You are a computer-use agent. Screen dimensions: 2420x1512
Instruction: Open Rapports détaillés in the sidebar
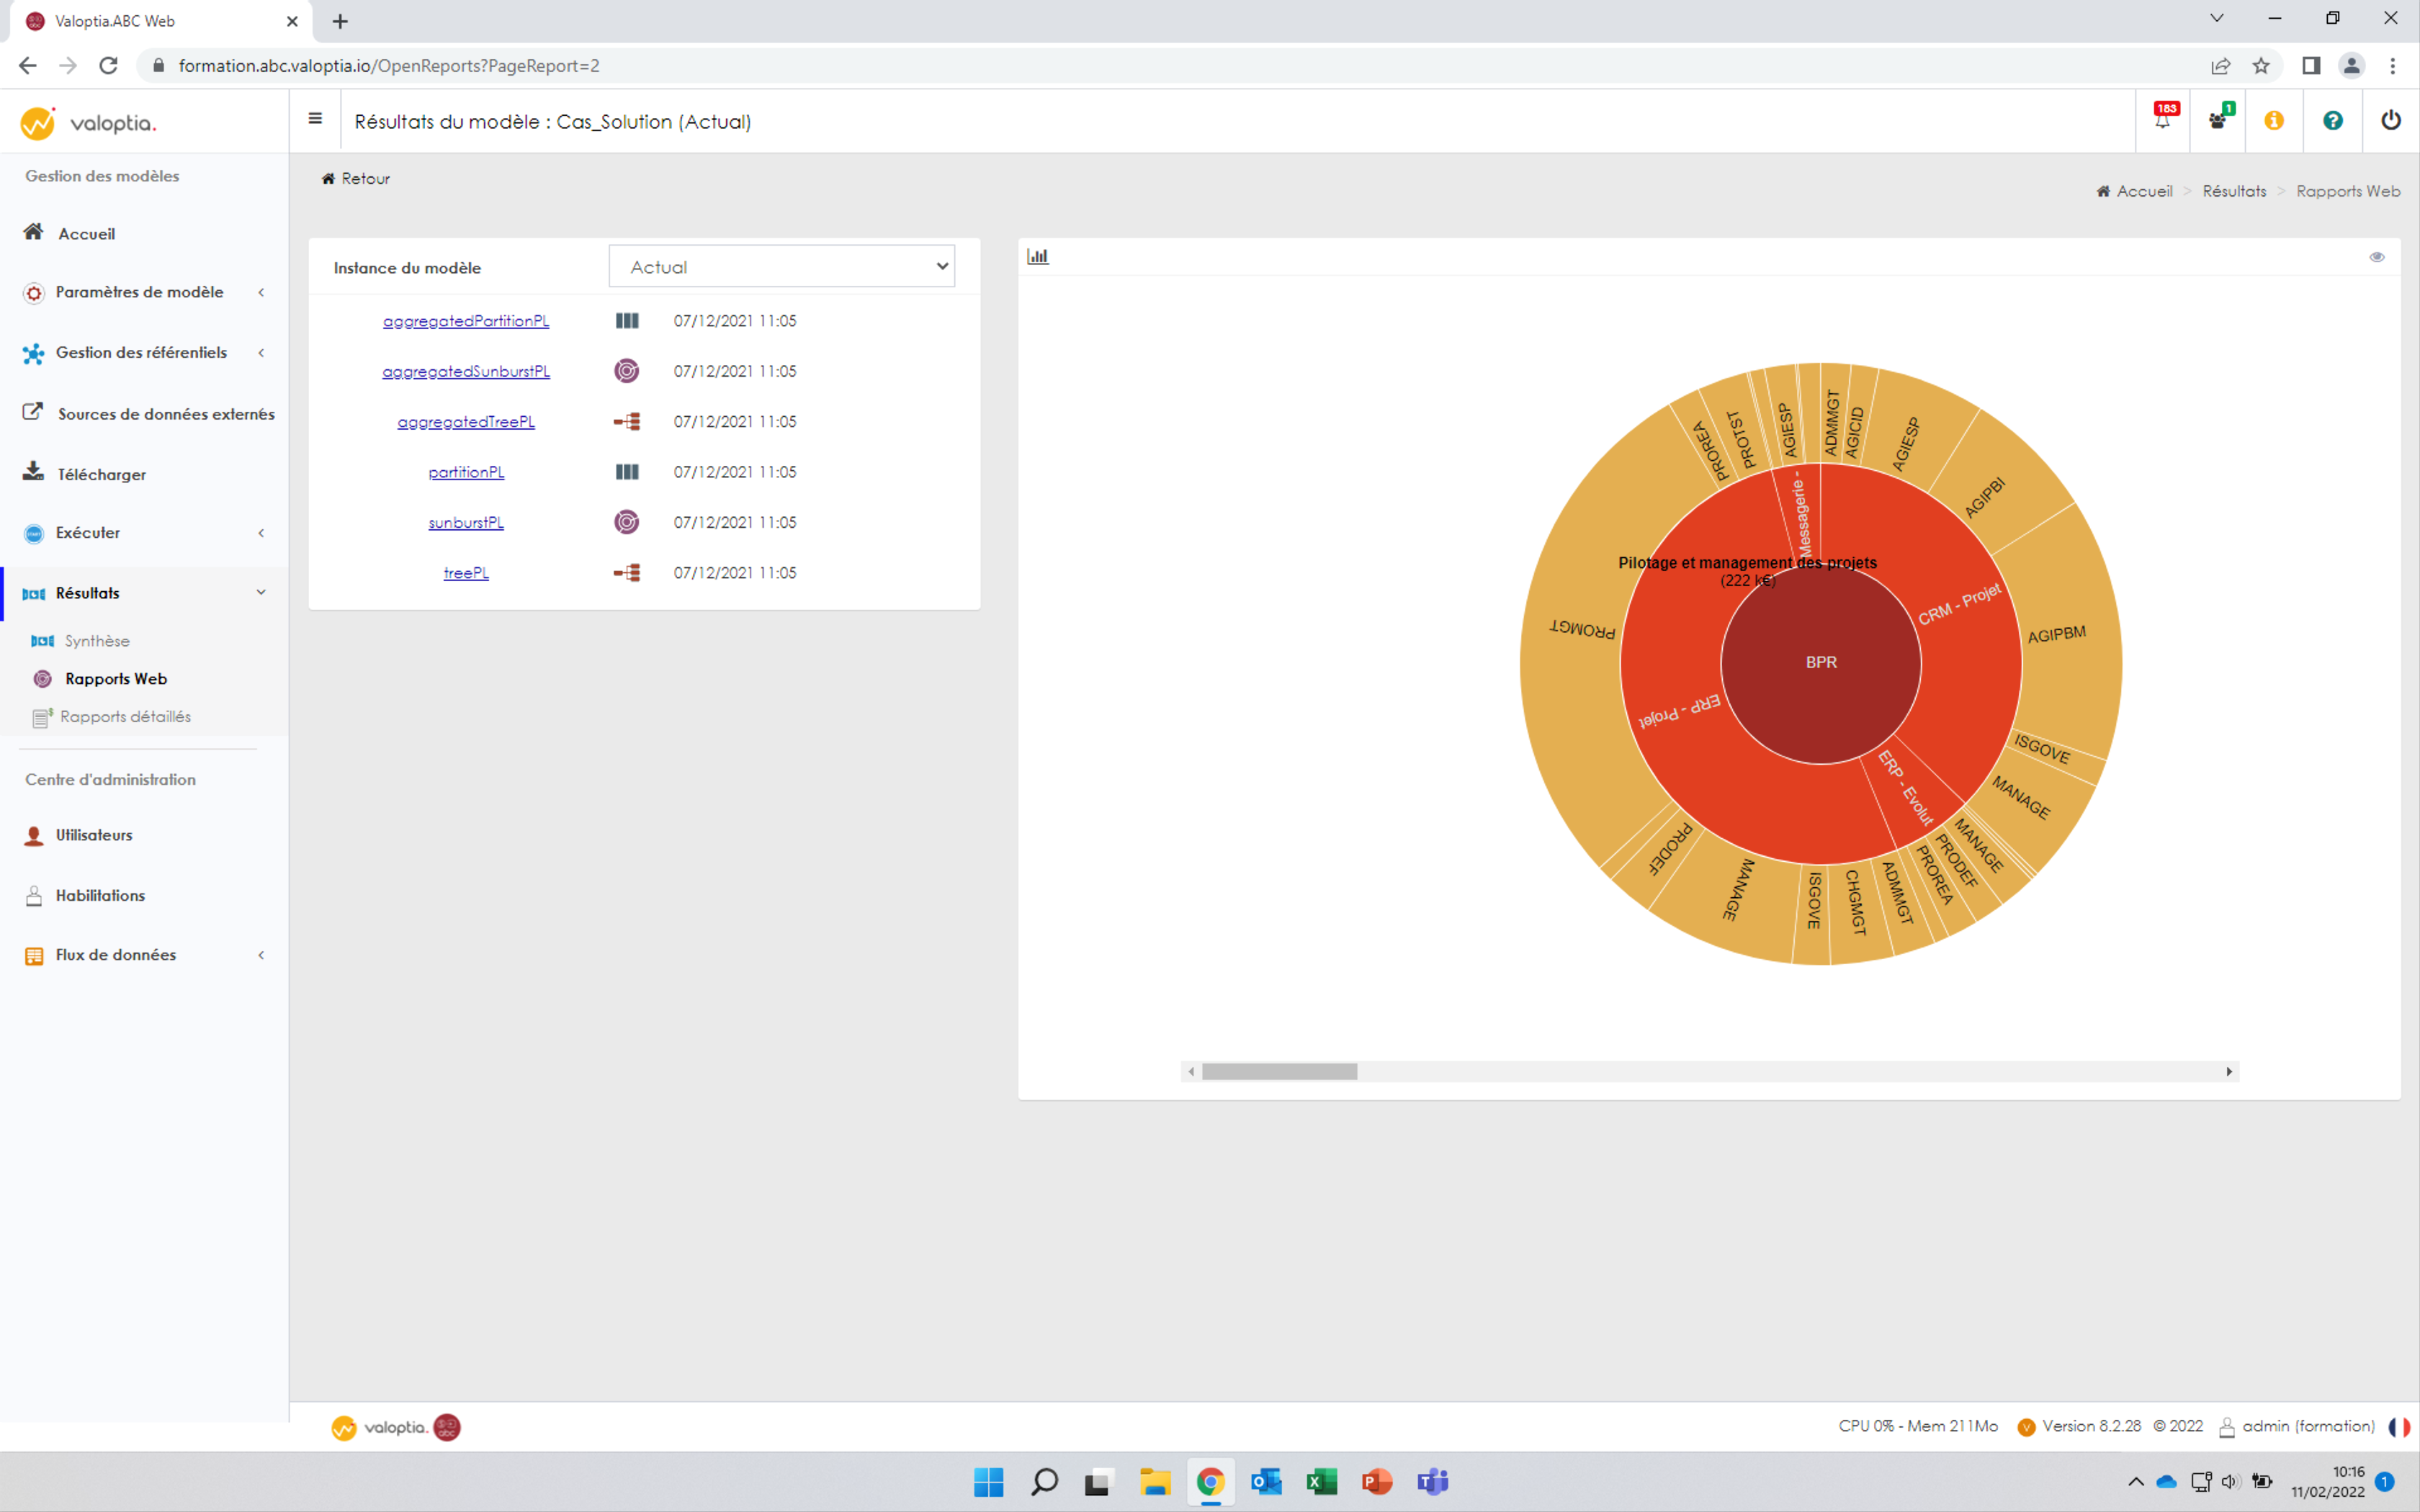coord(125,716)
